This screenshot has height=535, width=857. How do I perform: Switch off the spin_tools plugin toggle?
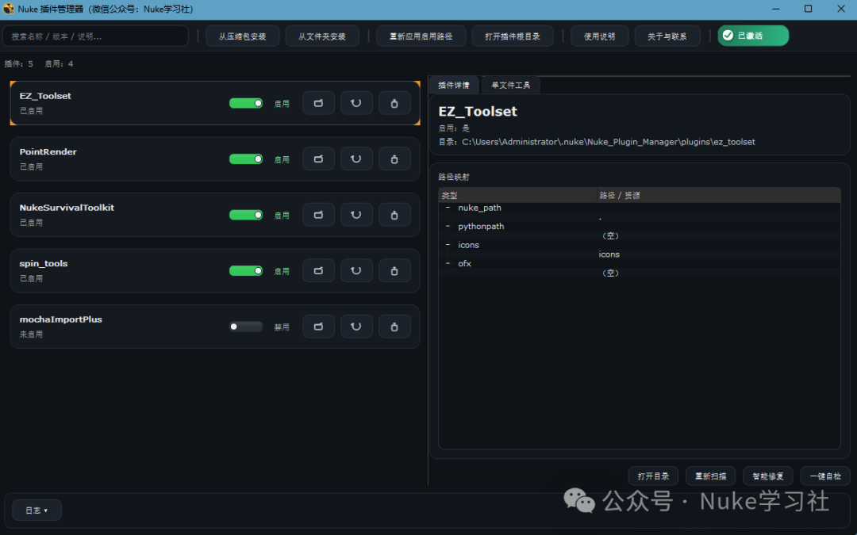246,271
